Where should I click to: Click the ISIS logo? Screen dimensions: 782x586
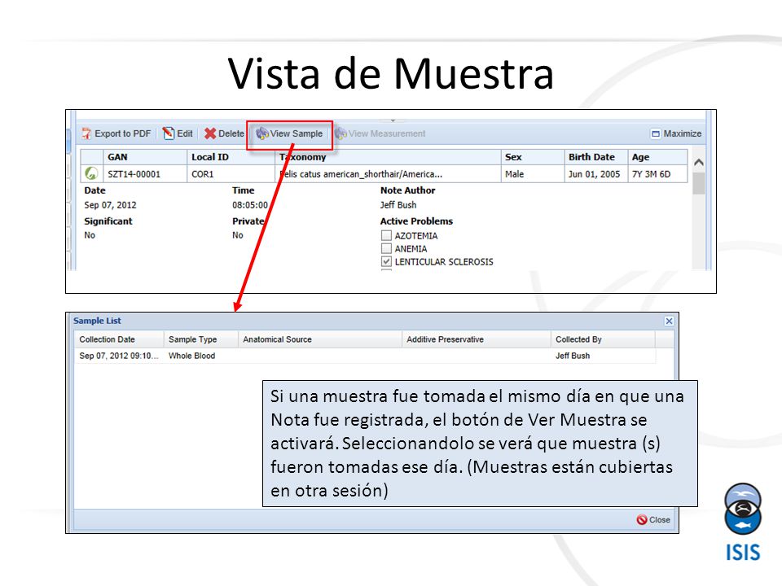pyautogui.click(x=743, y=523)
